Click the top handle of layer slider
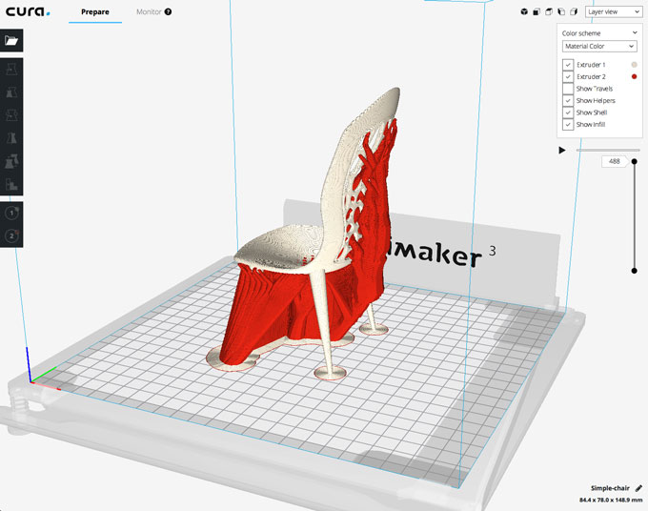Viewport: 648px width, 511px height. (x=635, y=162)
